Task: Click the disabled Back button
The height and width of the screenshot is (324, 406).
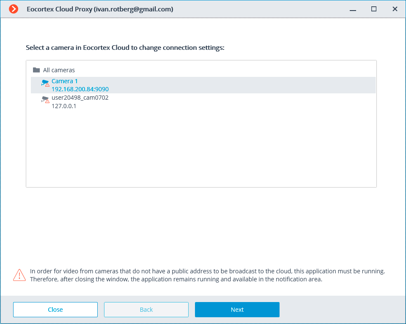Action: (146, 309)
